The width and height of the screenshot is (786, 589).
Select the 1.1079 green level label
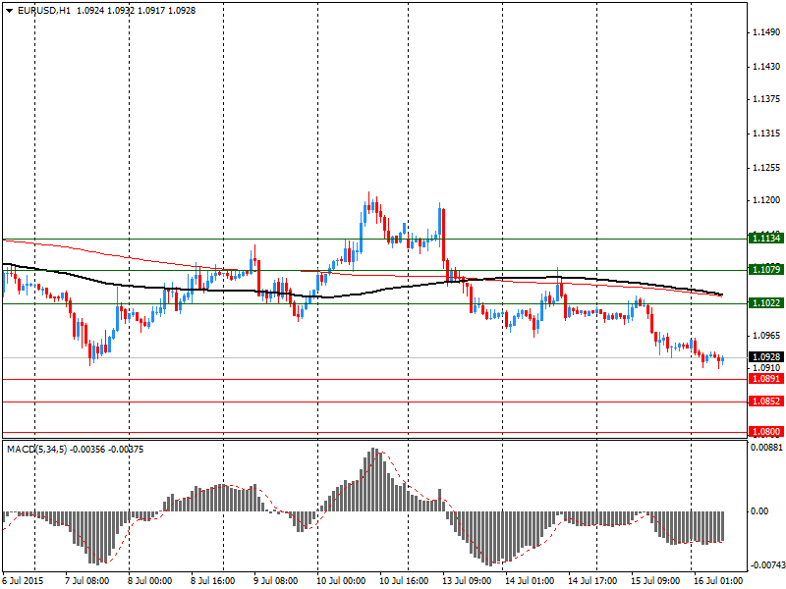tap(765, 270)
